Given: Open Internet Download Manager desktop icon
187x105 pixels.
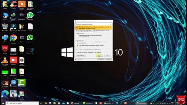Looking at the screenshot, I should (13, 17).
